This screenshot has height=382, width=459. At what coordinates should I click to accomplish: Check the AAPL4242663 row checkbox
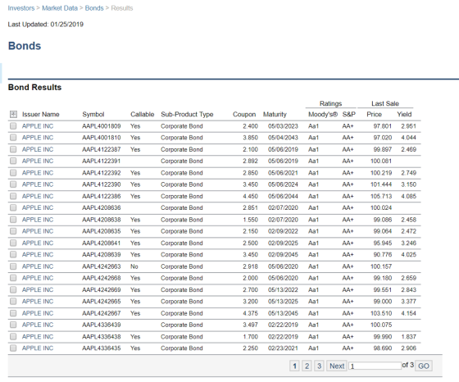pos(13,266)
